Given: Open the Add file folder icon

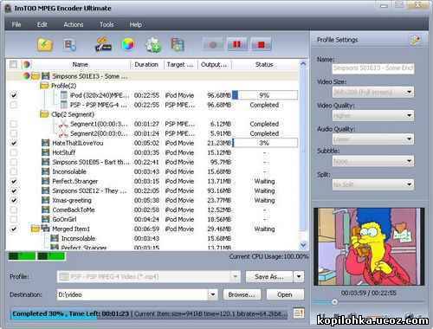Looking at the screenshot, I should point(45,45).
